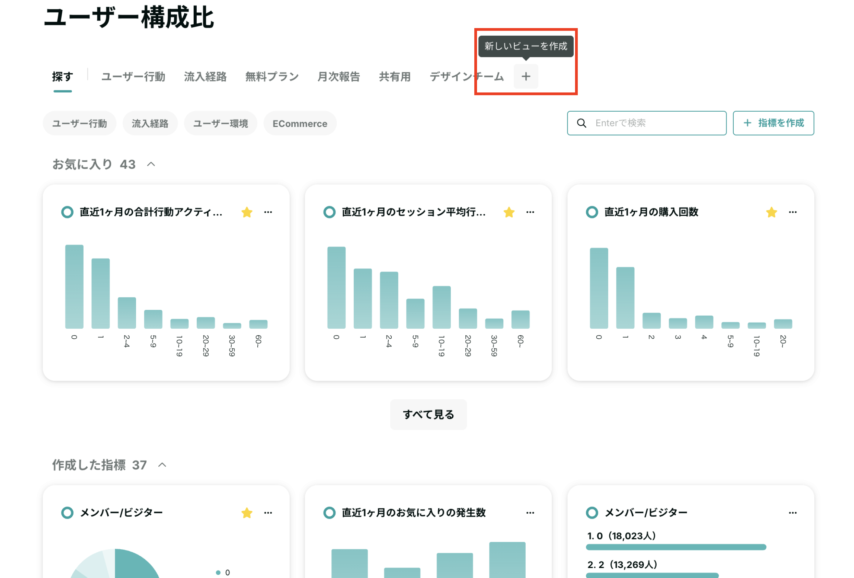This screenshot has width=854, height=578.
Task: Switch to the ユーザー行動 tab
Action: point(133,77)
